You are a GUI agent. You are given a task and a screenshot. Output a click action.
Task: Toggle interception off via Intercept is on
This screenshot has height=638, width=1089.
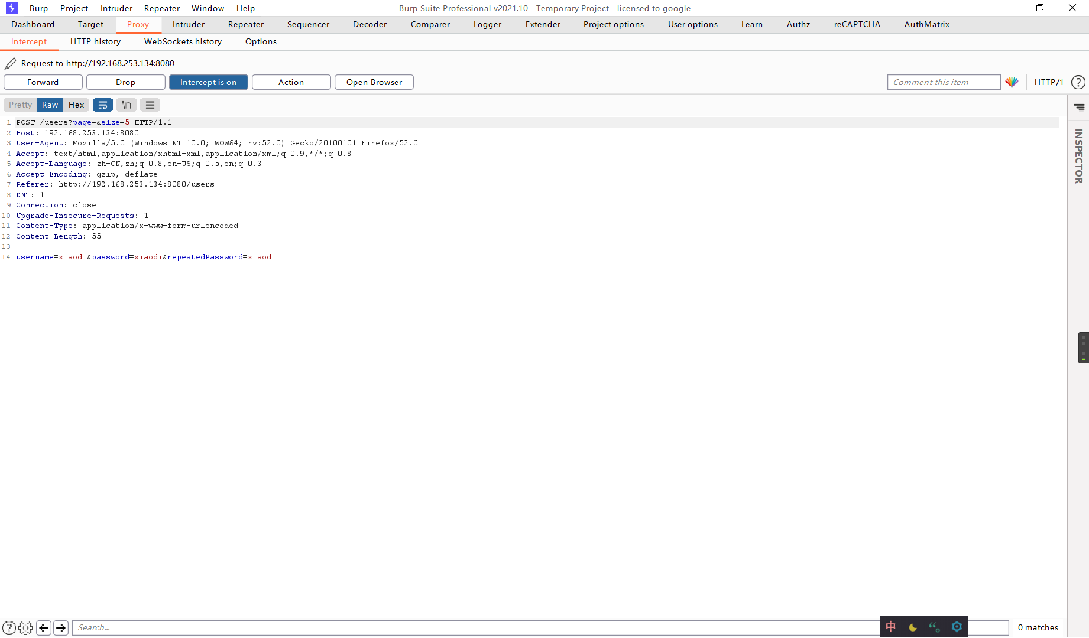pos(208,82)
